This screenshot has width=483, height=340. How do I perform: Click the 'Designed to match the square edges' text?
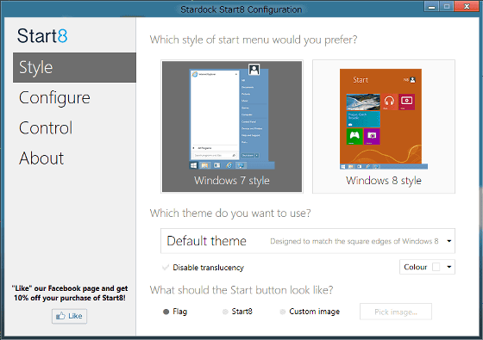click(x=354, y=241)
